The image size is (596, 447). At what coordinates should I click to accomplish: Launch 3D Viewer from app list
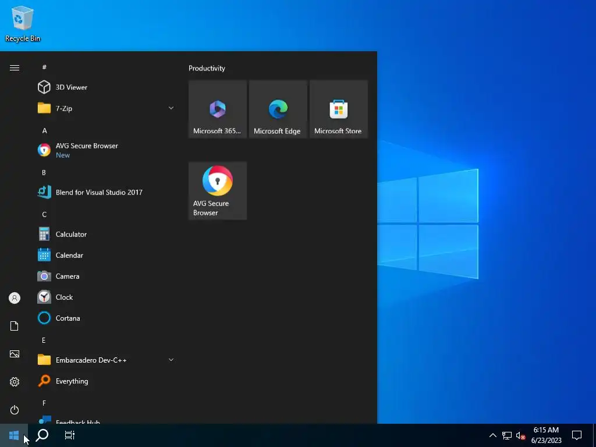tap(107, 87)
